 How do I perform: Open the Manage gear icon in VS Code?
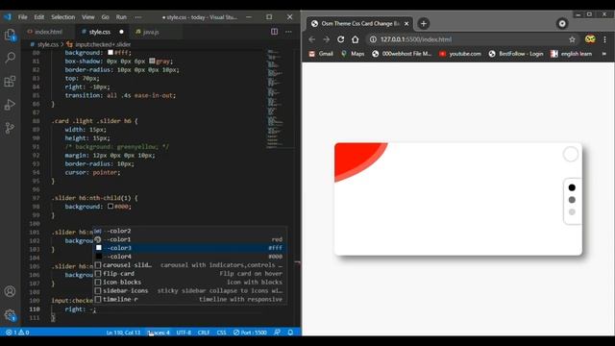tap(10, 314)
